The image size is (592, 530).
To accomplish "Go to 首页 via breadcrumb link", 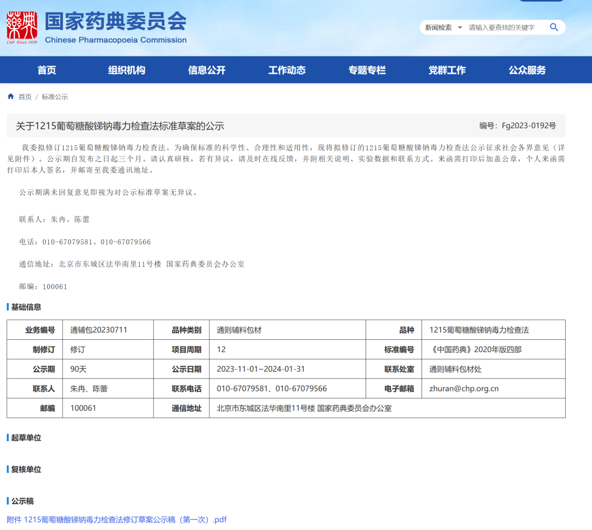I will click(25, 96).
